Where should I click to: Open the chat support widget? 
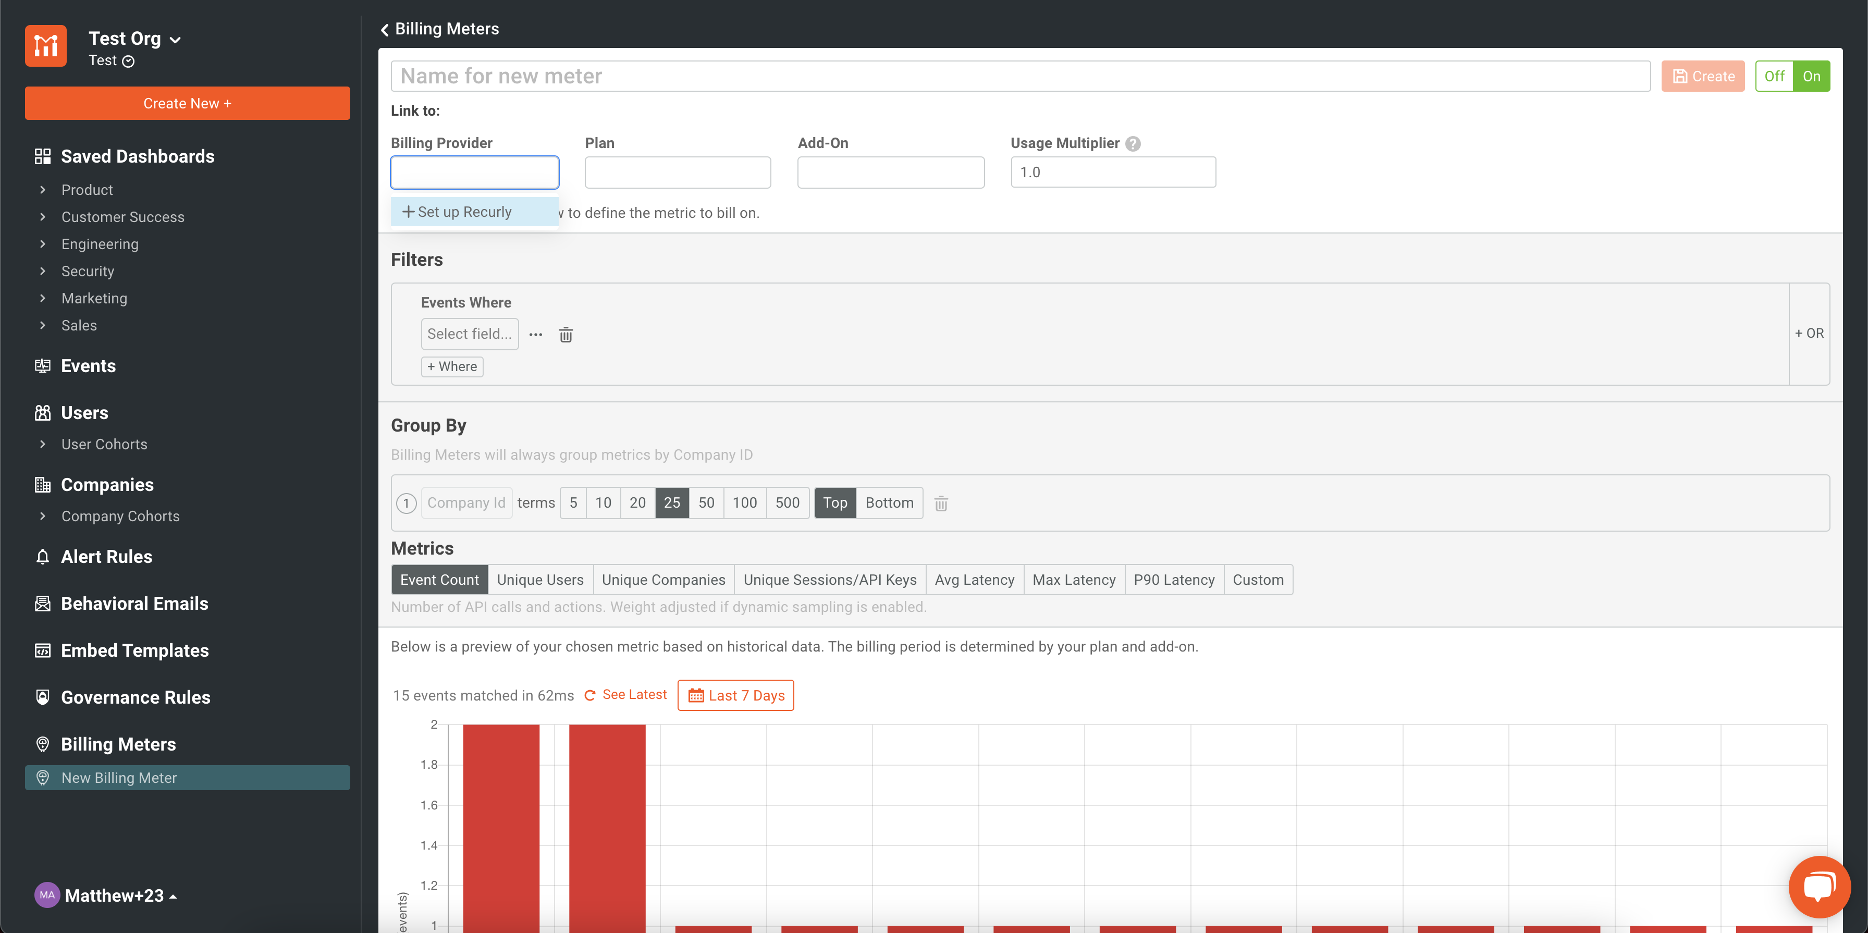tap(1818, 886)
